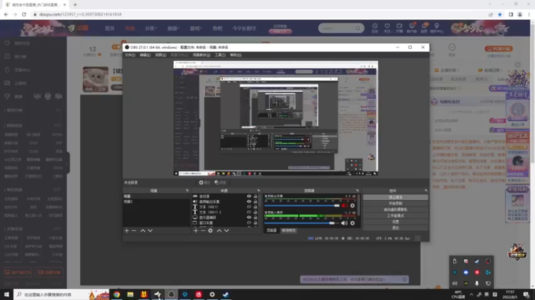Click the Exit button in OBS Controls

pos(395,228)
